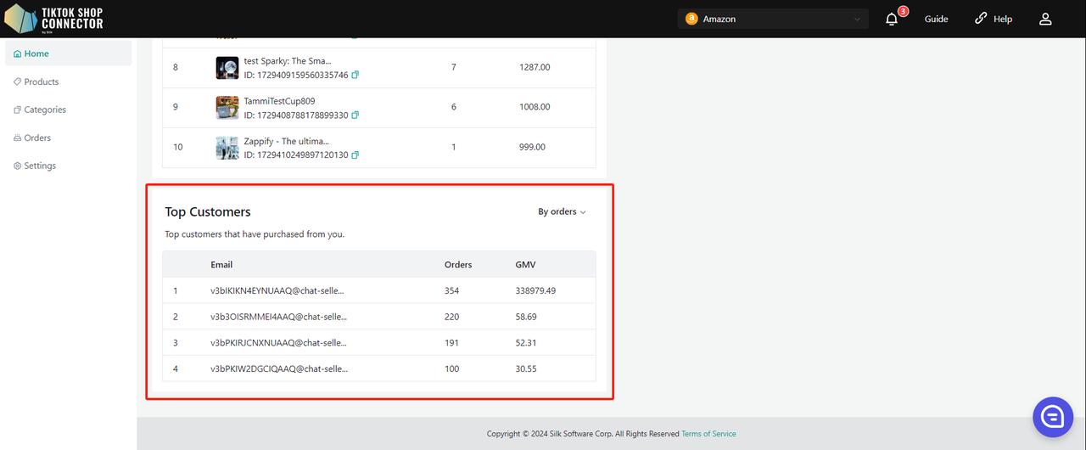Open the Terms of Service link
This screenshot has height=450, width=1086.
(708, 434)
